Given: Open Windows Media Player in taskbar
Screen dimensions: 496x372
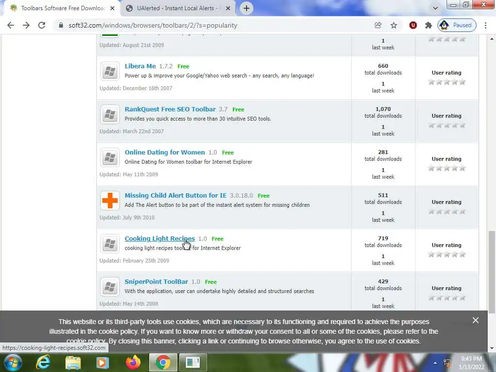Looking at the screenshot, I should click(102, 362).
